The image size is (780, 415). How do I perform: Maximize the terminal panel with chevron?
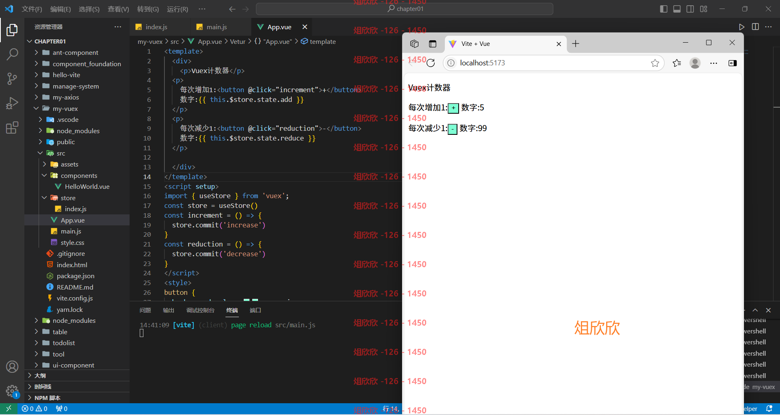pos(755,310)
